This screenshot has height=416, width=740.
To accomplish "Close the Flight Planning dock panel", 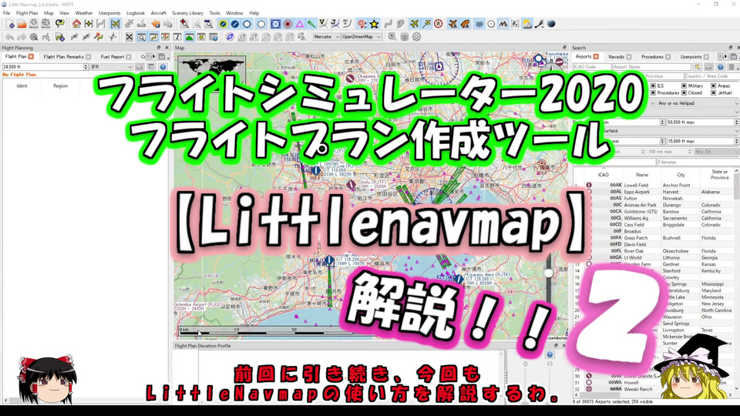I will pyautogui.click(x=166, y=48).
